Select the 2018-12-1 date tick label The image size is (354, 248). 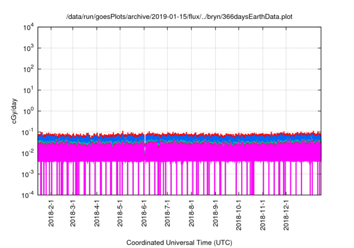[286, 215]
